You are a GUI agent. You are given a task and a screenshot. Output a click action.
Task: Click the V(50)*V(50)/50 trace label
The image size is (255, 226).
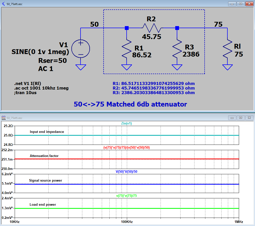pos(127,171)
